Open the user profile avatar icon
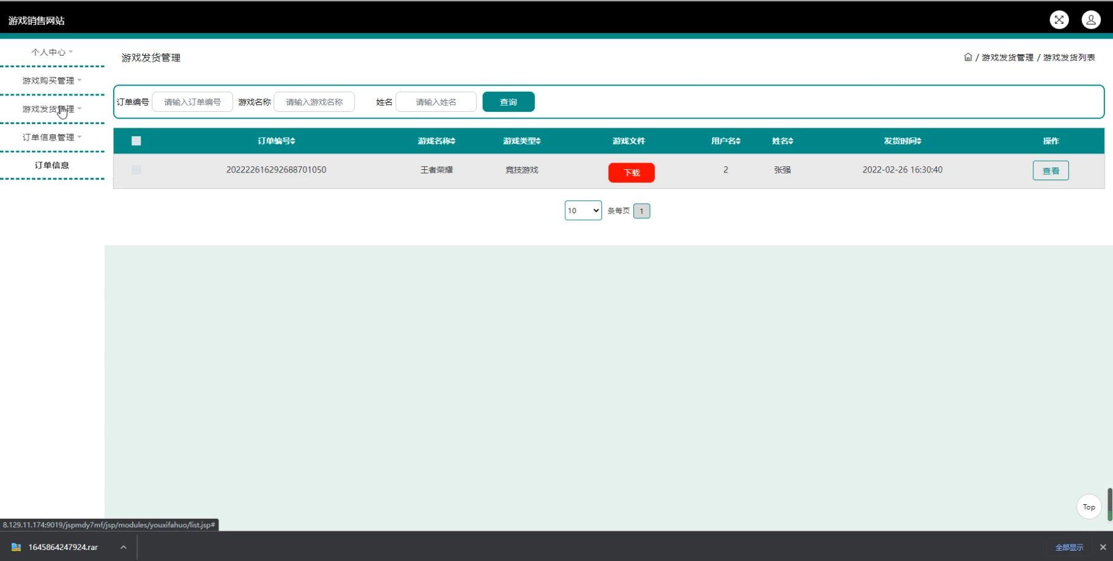The width and height of the screenshot is (1113, 561). coord(1090,20)
